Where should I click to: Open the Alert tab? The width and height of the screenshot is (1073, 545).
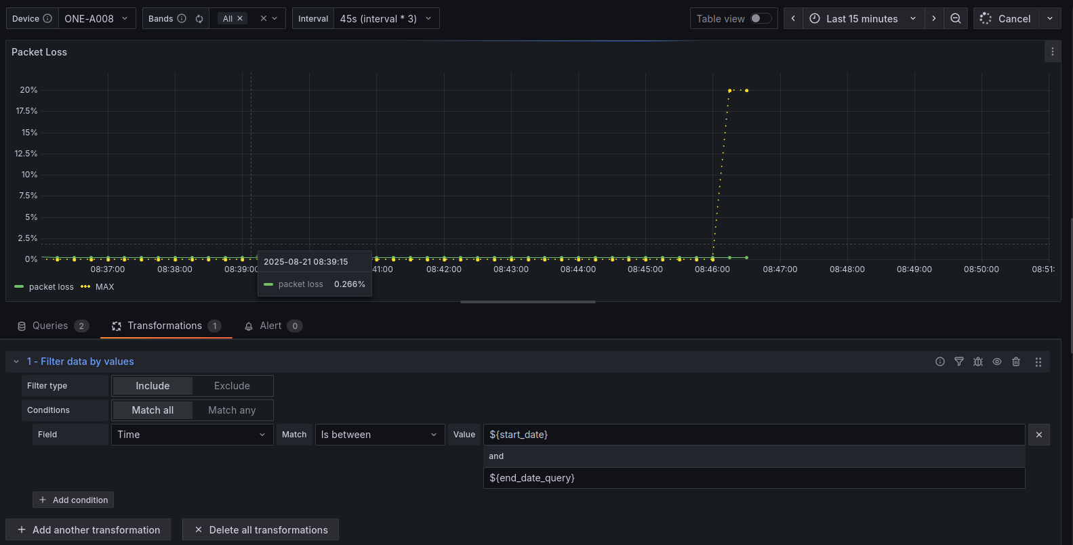273,326
